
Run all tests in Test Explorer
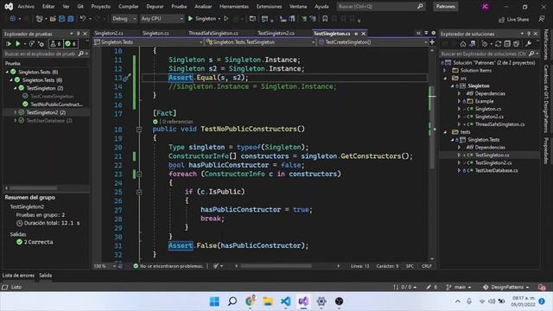[9, 44]
